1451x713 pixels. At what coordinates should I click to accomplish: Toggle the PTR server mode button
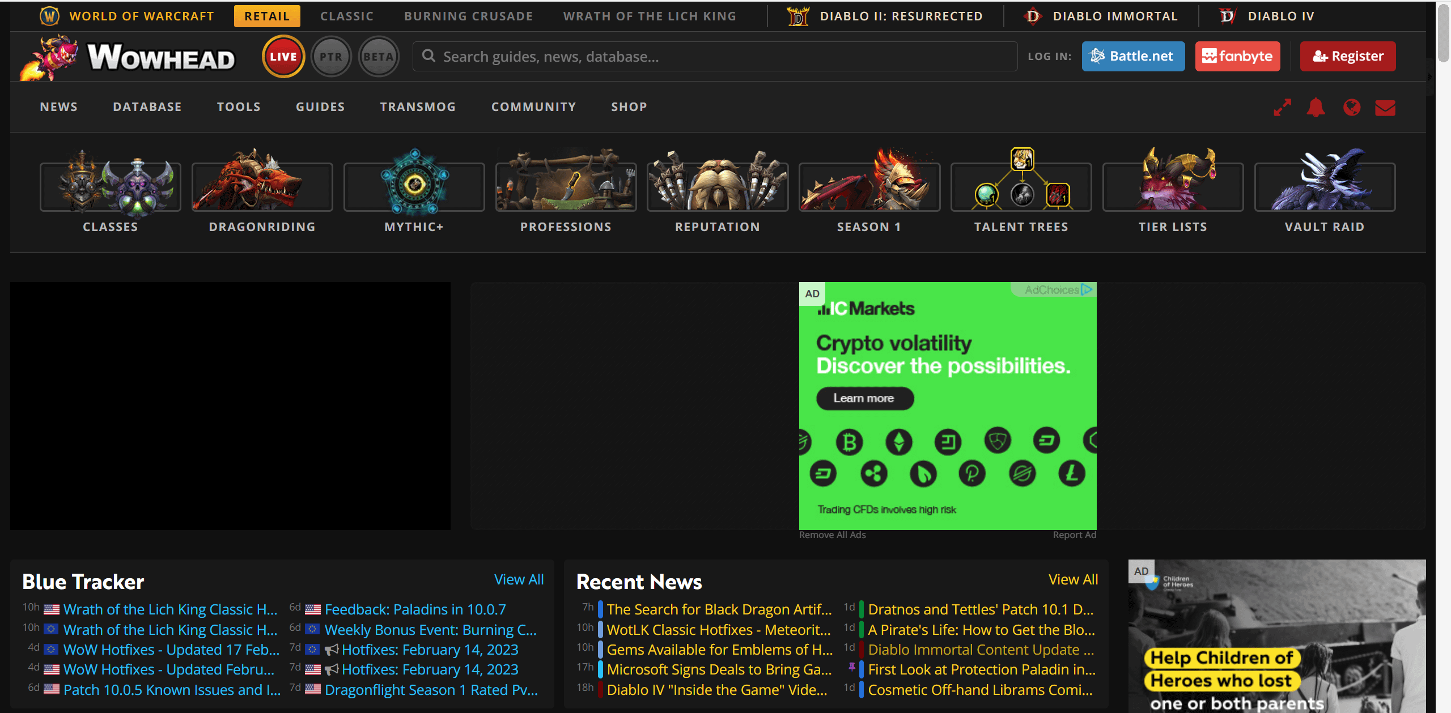pos(330,57)
